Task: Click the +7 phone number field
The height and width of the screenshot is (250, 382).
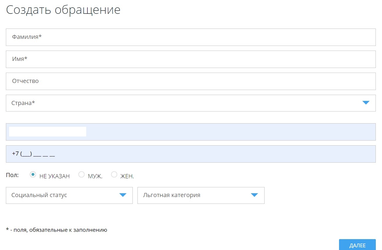Action: (x=191, y=154)
